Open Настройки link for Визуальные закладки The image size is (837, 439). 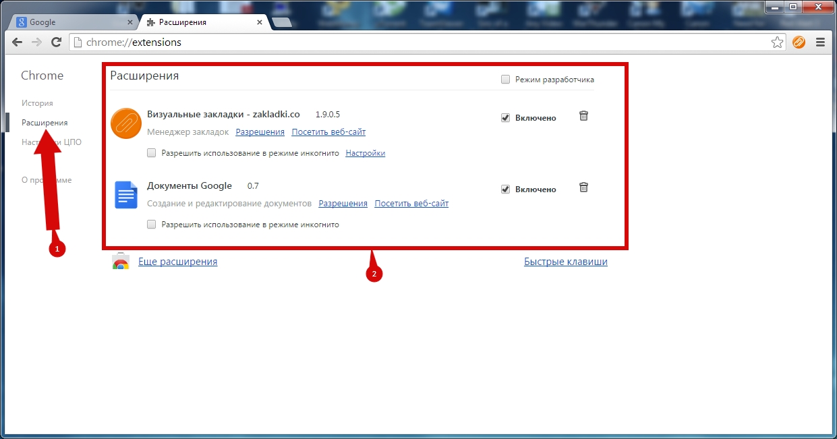click(366, 153)
